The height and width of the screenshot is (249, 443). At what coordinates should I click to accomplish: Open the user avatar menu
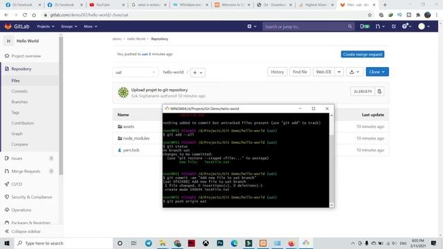tap(424, 26)
